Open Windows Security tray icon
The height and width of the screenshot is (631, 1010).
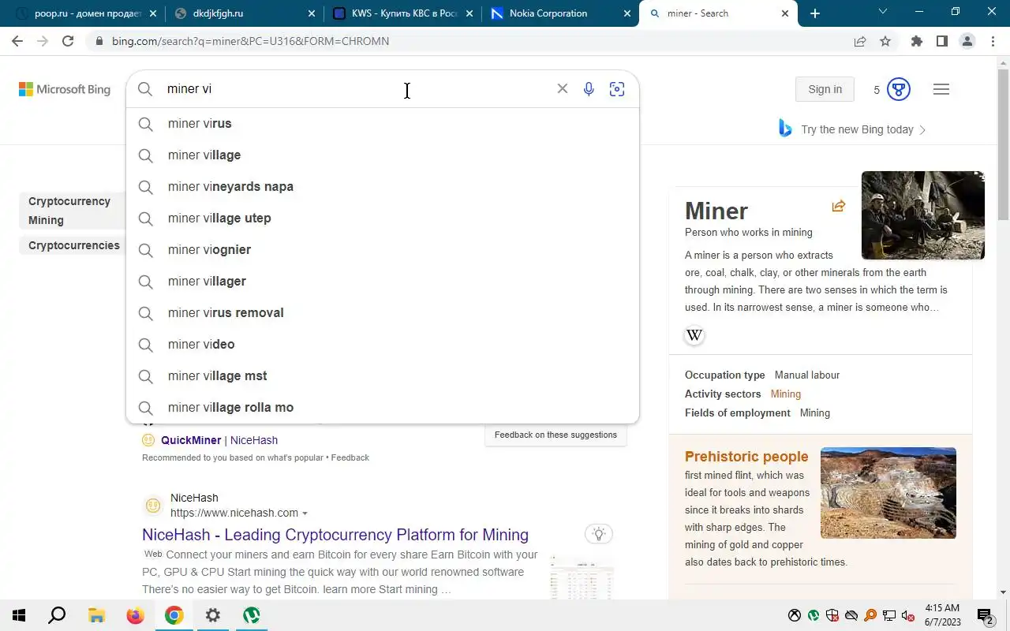pyautogui.click(x=832, y=615)
